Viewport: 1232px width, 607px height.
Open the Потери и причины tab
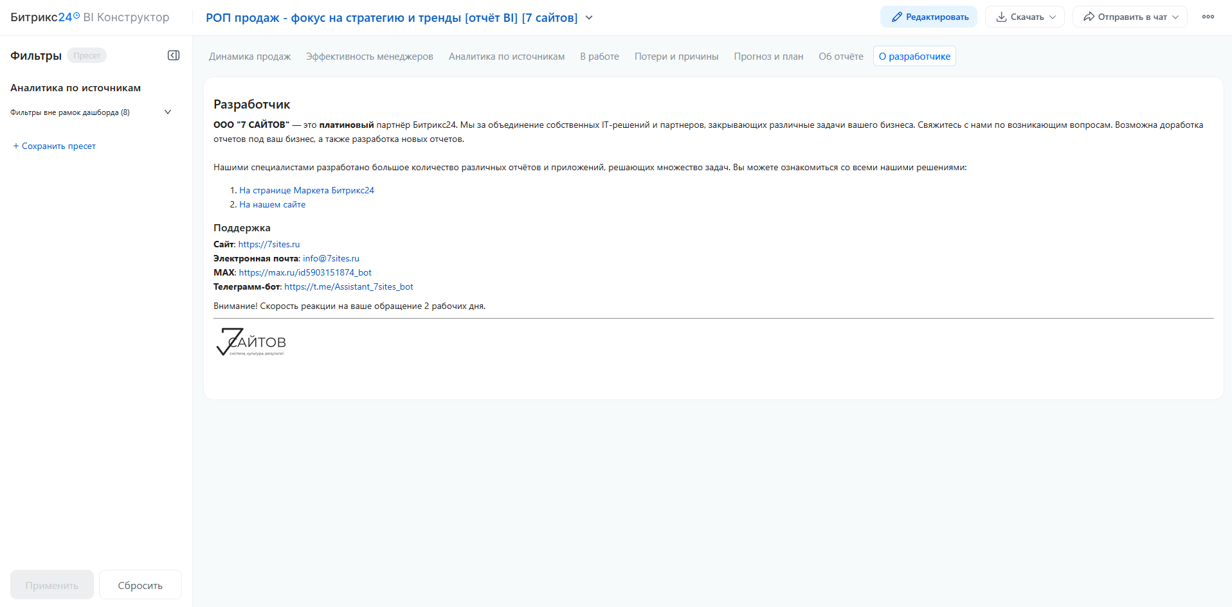pos(676,57)
